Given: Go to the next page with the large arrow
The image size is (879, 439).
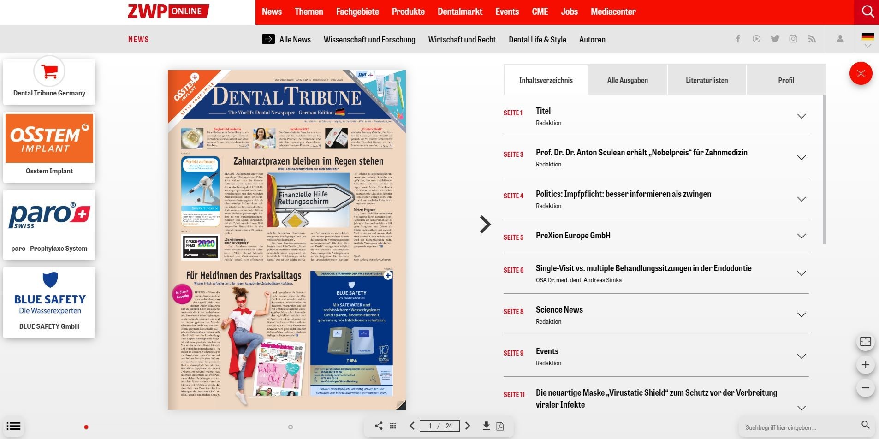Looking at the screenshot, I should coord(485,224).
